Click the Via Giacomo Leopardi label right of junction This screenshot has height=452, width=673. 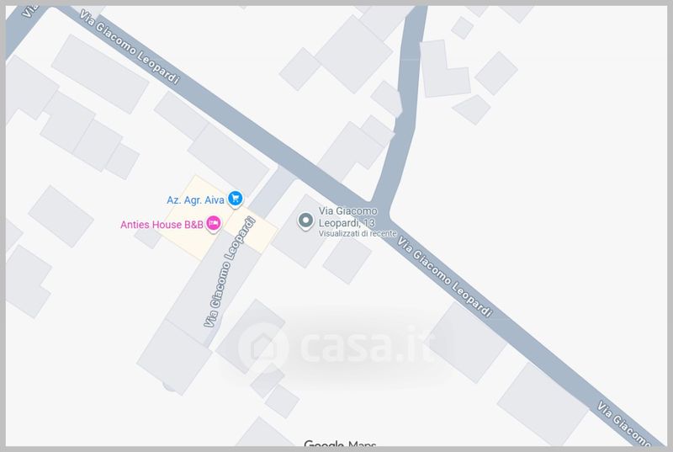point(444,276)
